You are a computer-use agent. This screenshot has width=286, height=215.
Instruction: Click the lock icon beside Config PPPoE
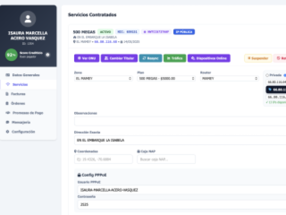point(79,175)
